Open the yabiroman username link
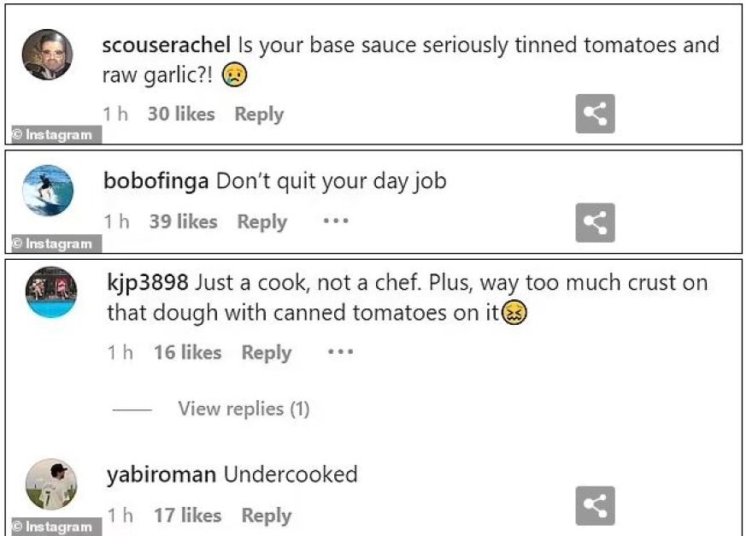Screen dimensions: 752x536 tap(162, 474)
